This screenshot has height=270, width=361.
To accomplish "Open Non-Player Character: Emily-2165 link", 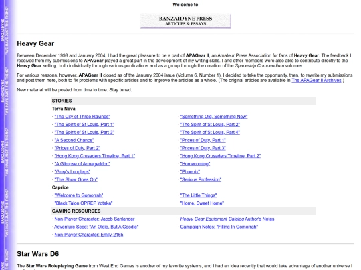I will [89, 235].
